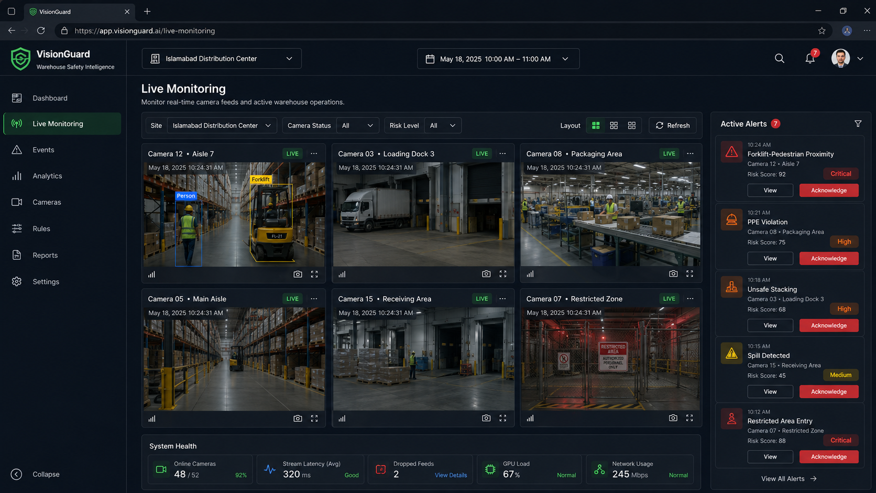Image resolution: width=876 pixels, height=493 pixels.
Task: Take snapshot of Camera 07 Restricted Zone
Action: point(673,418)
